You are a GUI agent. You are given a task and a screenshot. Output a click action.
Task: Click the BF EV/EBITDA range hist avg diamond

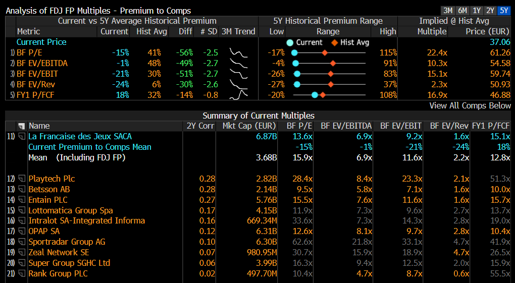pyautogui.click(x=333, y=64)
